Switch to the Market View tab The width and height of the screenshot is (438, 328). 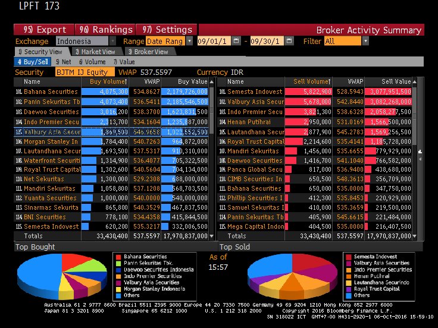99,52
